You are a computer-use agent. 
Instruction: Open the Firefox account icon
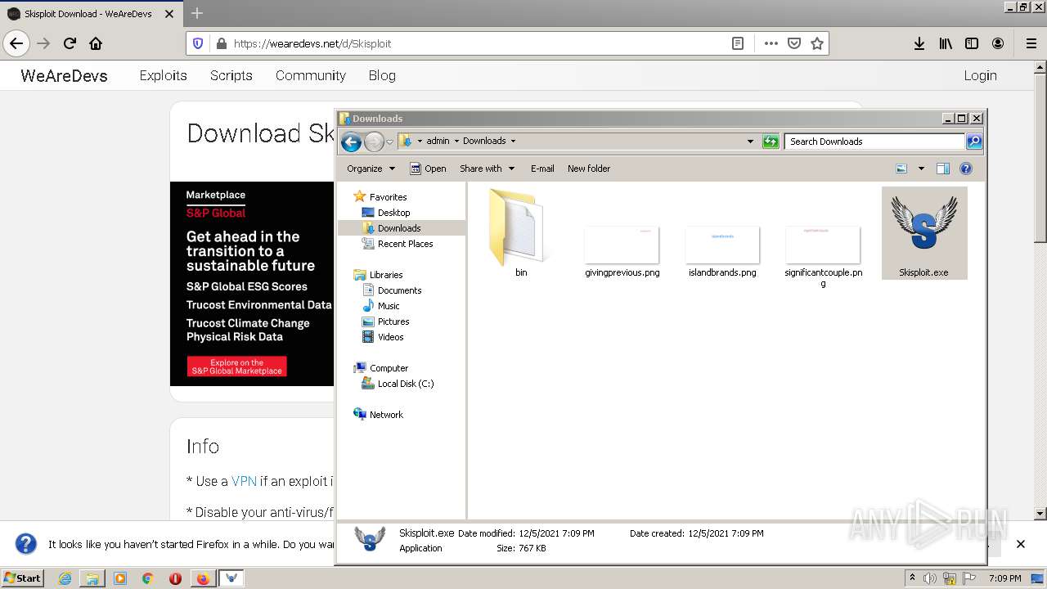coord(998,43)
